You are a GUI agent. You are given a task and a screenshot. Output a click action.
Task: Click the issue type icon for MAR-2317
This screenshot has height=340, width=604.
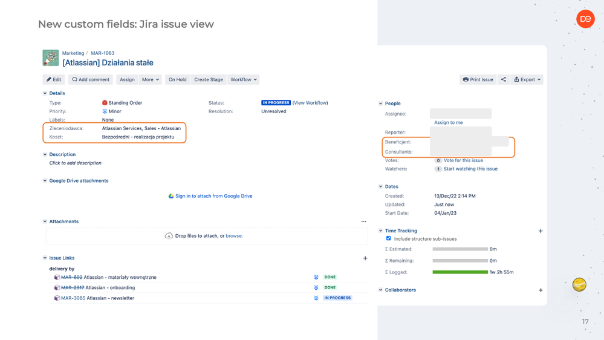57,287
